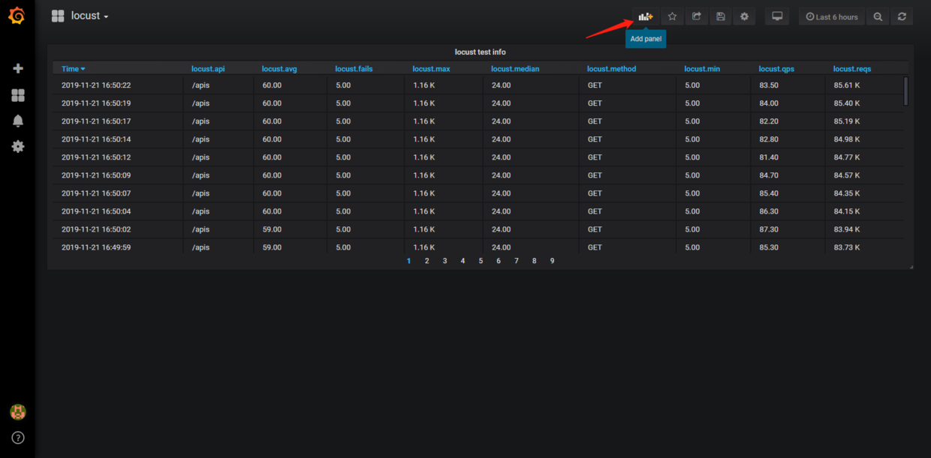Click timestamp 2019-11-21 16:49:59
This screenshot has height=458, width=931.
tap(96, 247)
